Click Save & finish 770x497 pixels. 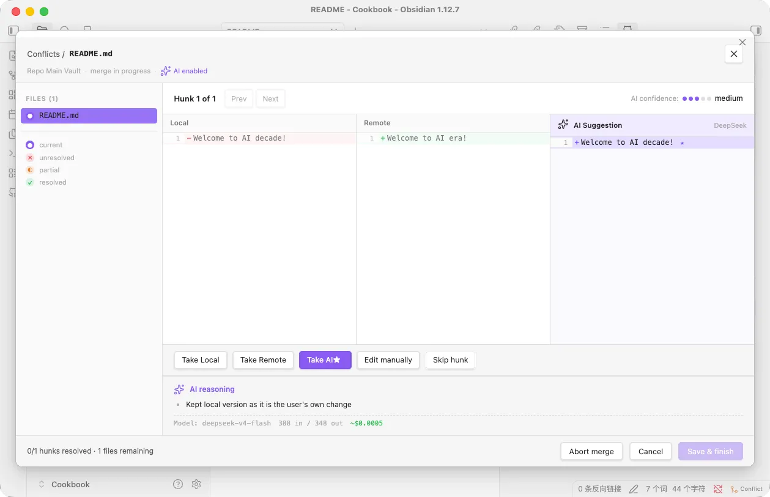click(x=710, y=452)
